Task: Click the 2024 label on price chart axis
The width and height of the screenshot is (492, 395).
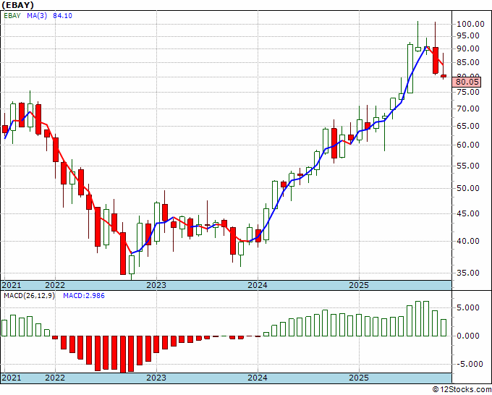Action: pyautogui.click(x=258, y=285)
